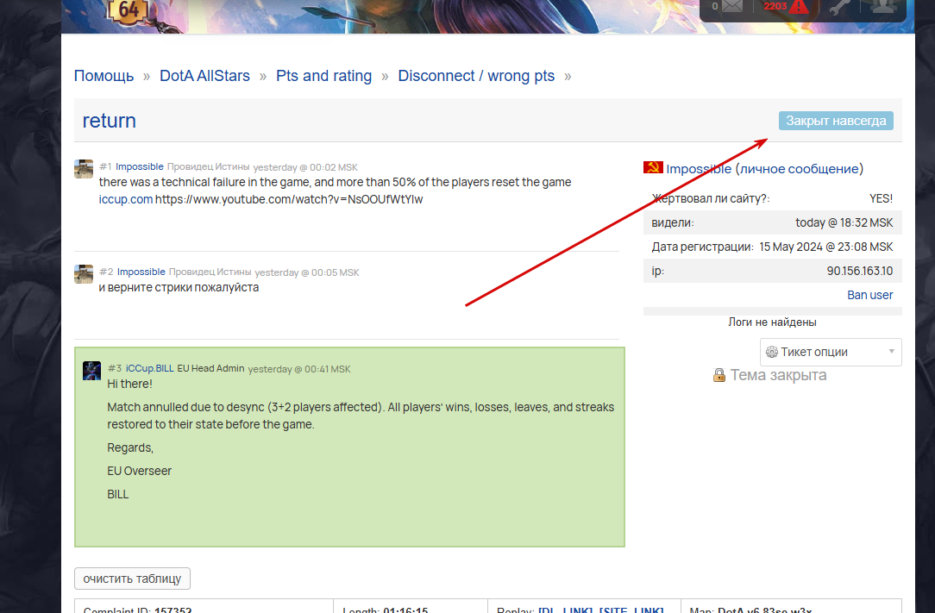Screen dimensions: 935x613
Task: Click the 'ip:' label
Action: tap(658, 271)
